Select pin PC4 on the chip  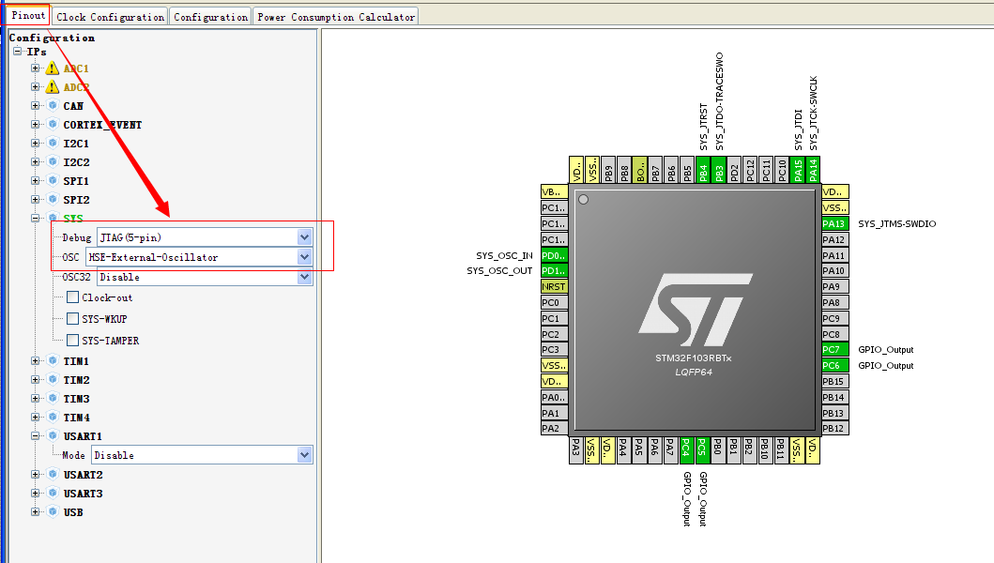point(686,450)
